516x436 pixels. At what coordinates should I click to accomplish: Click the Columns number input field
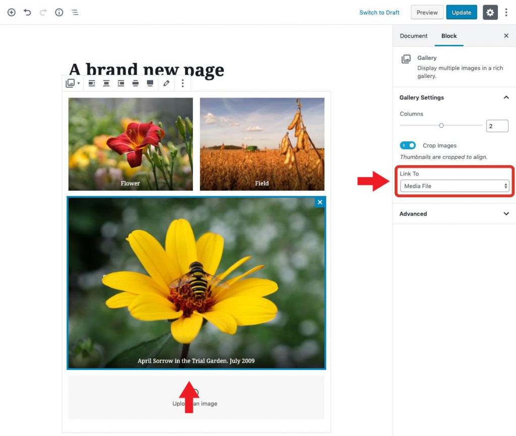497,126
